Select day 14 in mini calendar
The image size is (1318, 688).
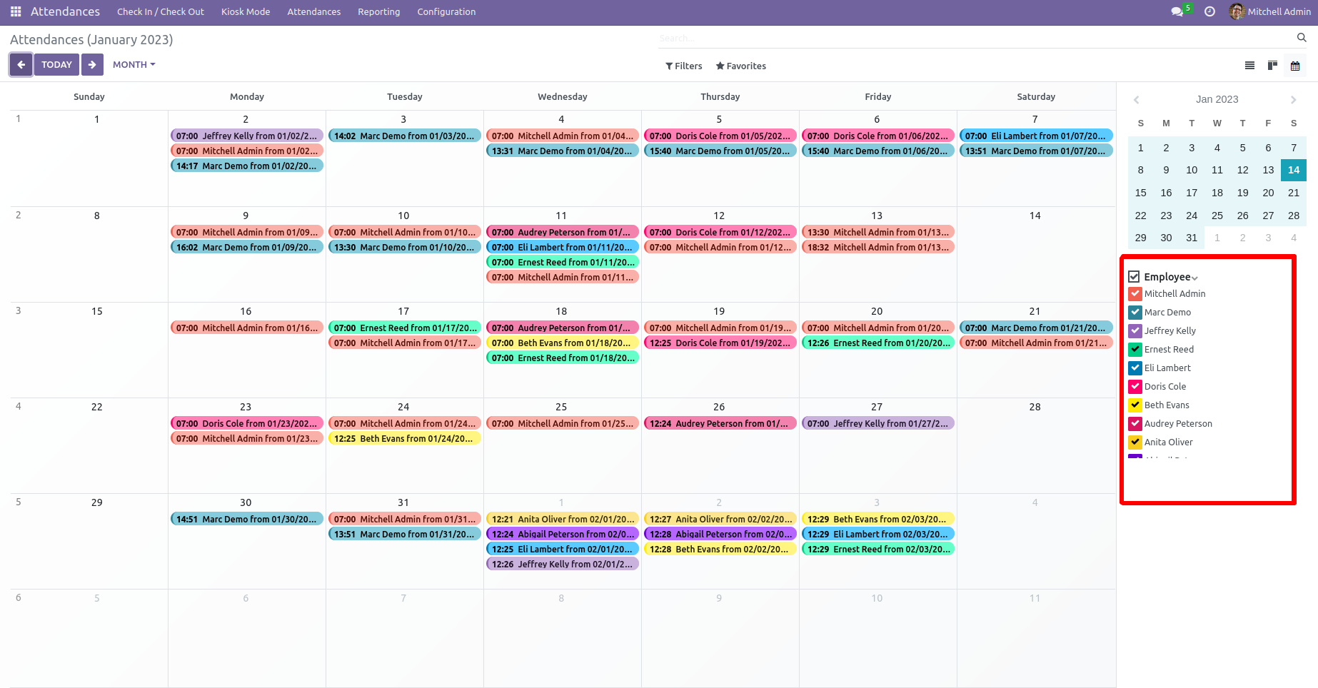[1294, 170]
